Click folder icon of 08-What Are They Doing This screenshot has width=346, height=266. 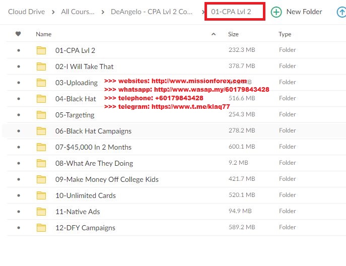click(x=41, y=163)
